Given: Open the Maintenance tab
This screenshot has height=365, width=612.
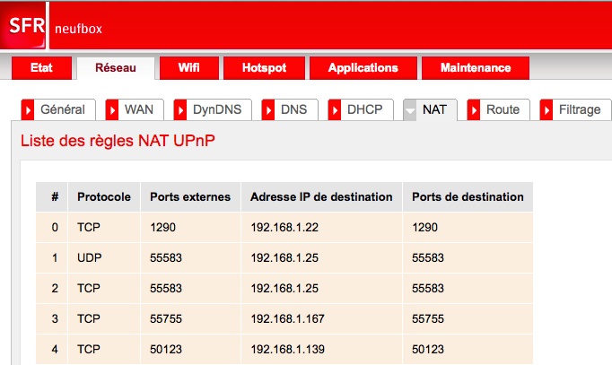Looking at the screenshot, I should pos(476,68).
